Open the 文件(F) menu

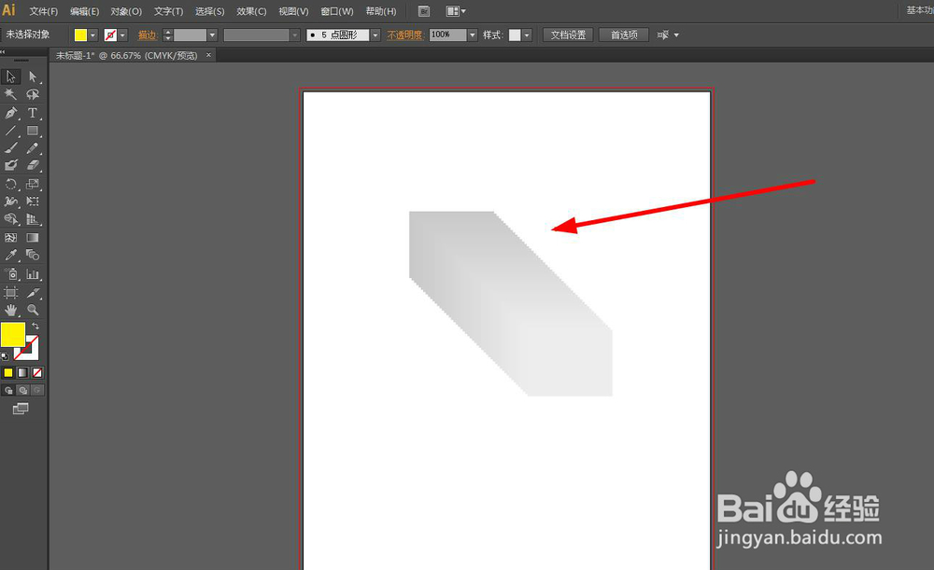44,11
